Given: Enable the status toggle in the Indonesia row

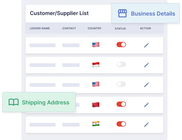Looking at the screenshot, I should [x=121, y=64].
